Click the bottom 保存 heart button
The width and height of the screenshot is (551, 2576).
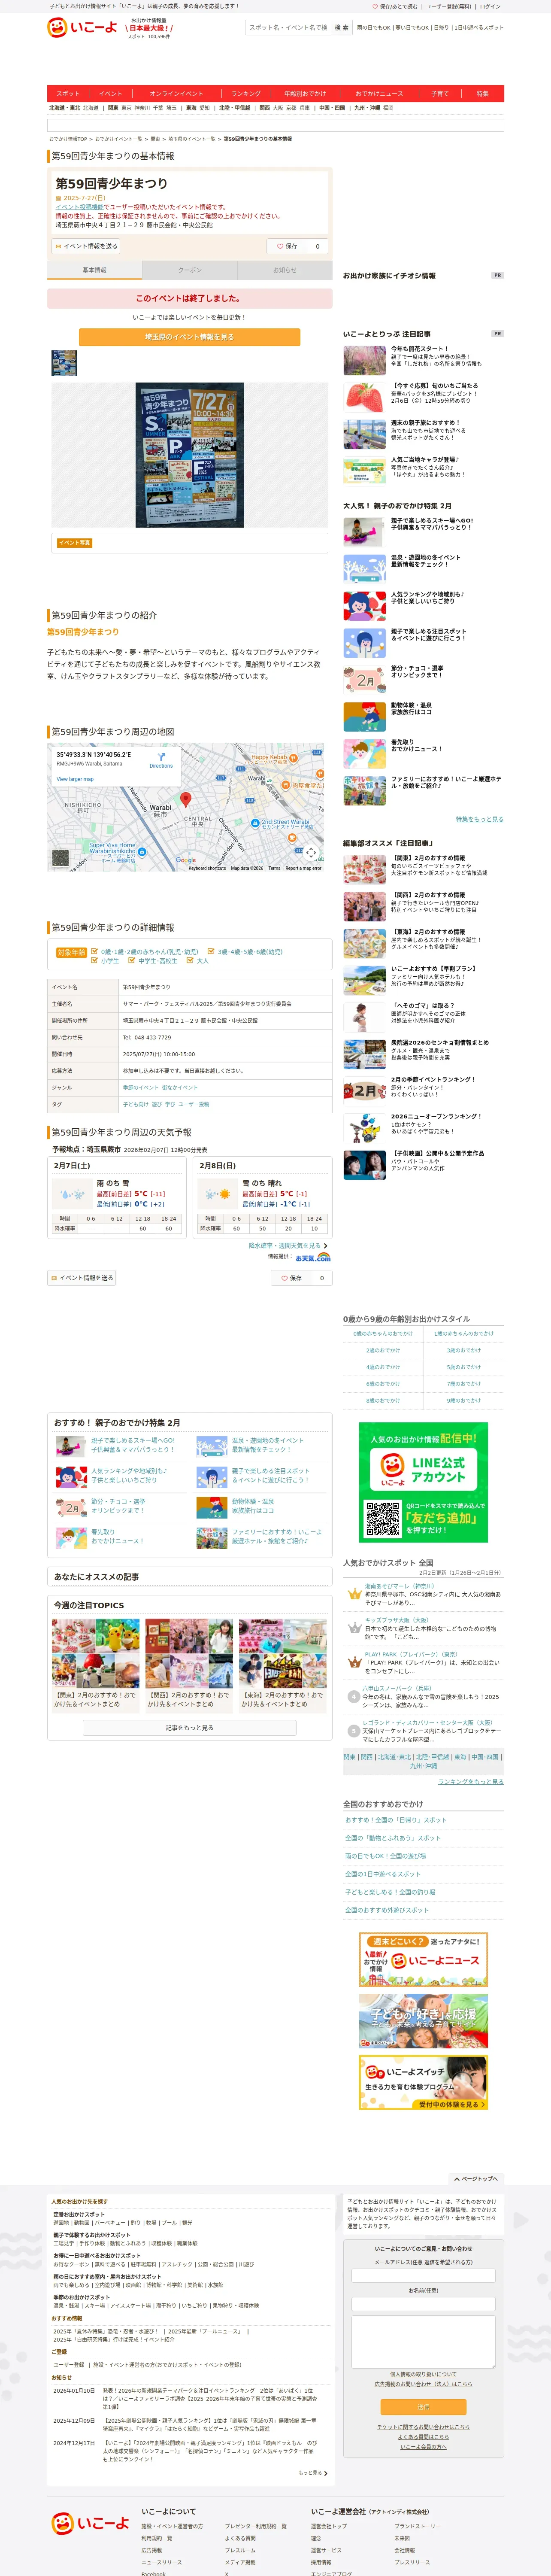pos(302,1278)
